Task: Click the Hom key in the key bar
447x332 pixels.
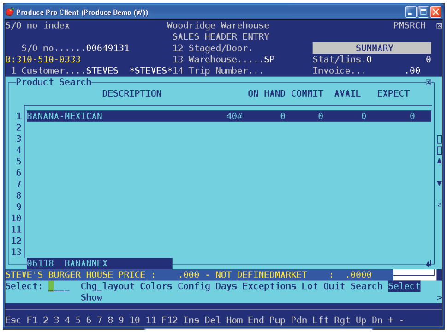Action: click(x=234, y=320)
